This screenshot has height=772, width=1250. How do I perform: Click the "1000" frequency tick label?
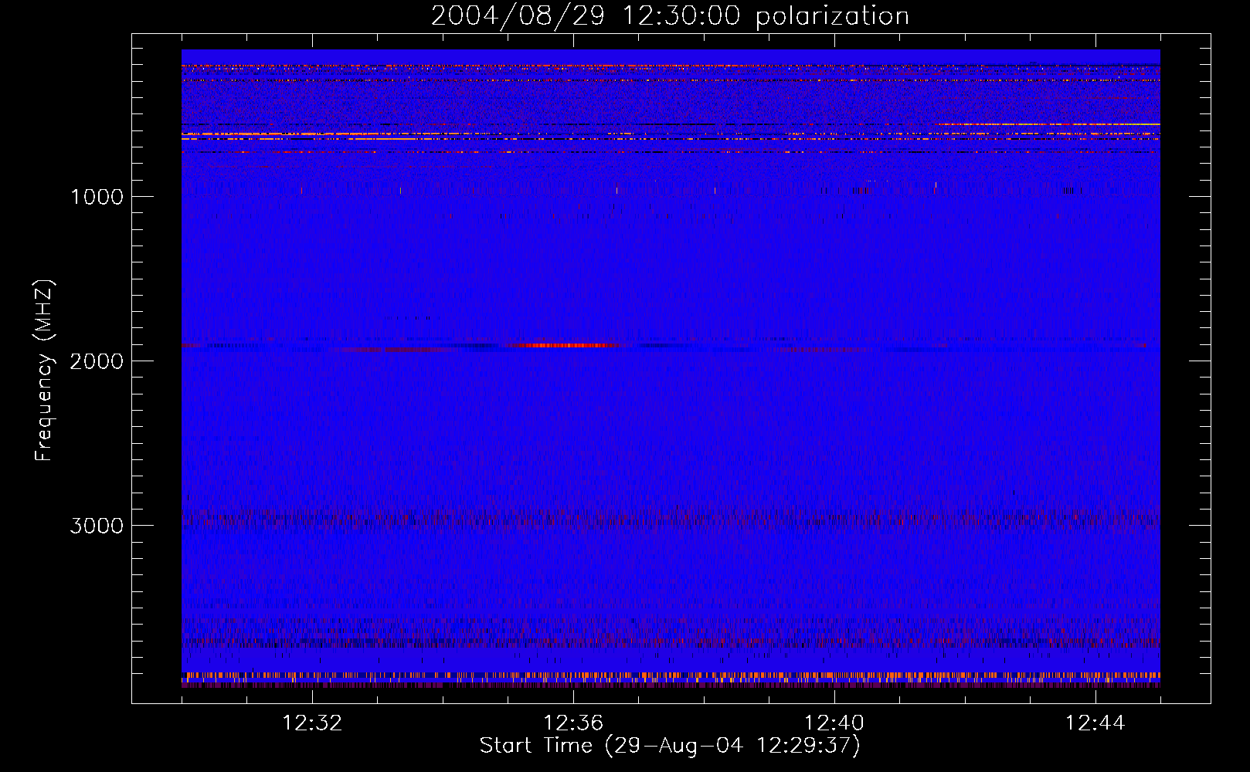click(x=97, y=197)
